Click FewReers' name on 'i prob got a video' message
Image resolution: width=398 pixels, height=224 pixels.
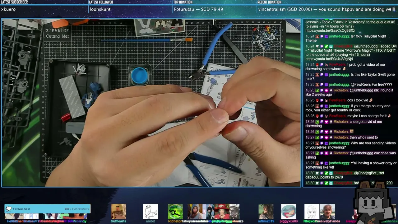tap(338, 65)
